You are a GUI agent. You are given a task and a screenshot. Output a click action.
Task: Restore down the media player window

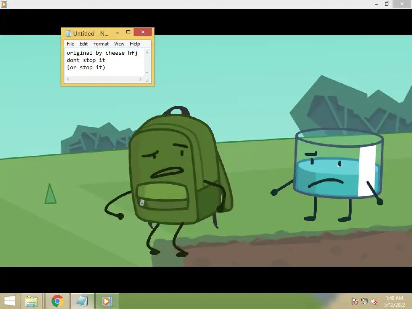pos(387,4)
